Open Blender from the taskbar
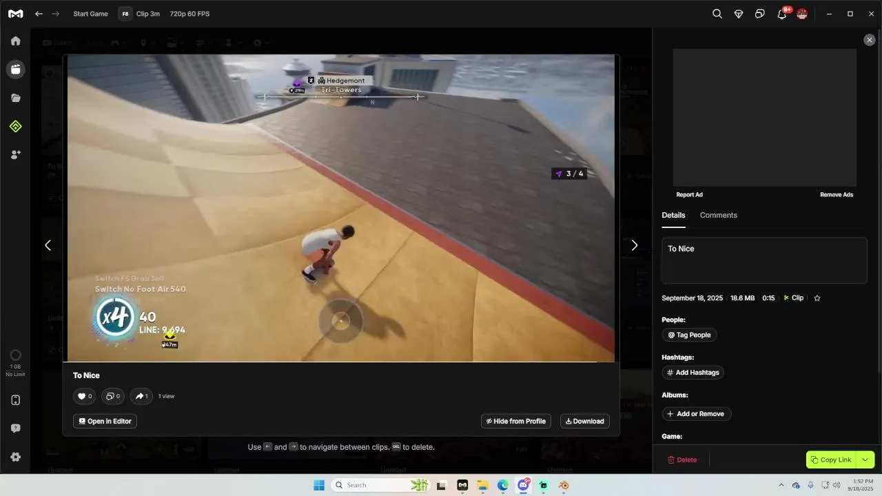 coord(564,485)
